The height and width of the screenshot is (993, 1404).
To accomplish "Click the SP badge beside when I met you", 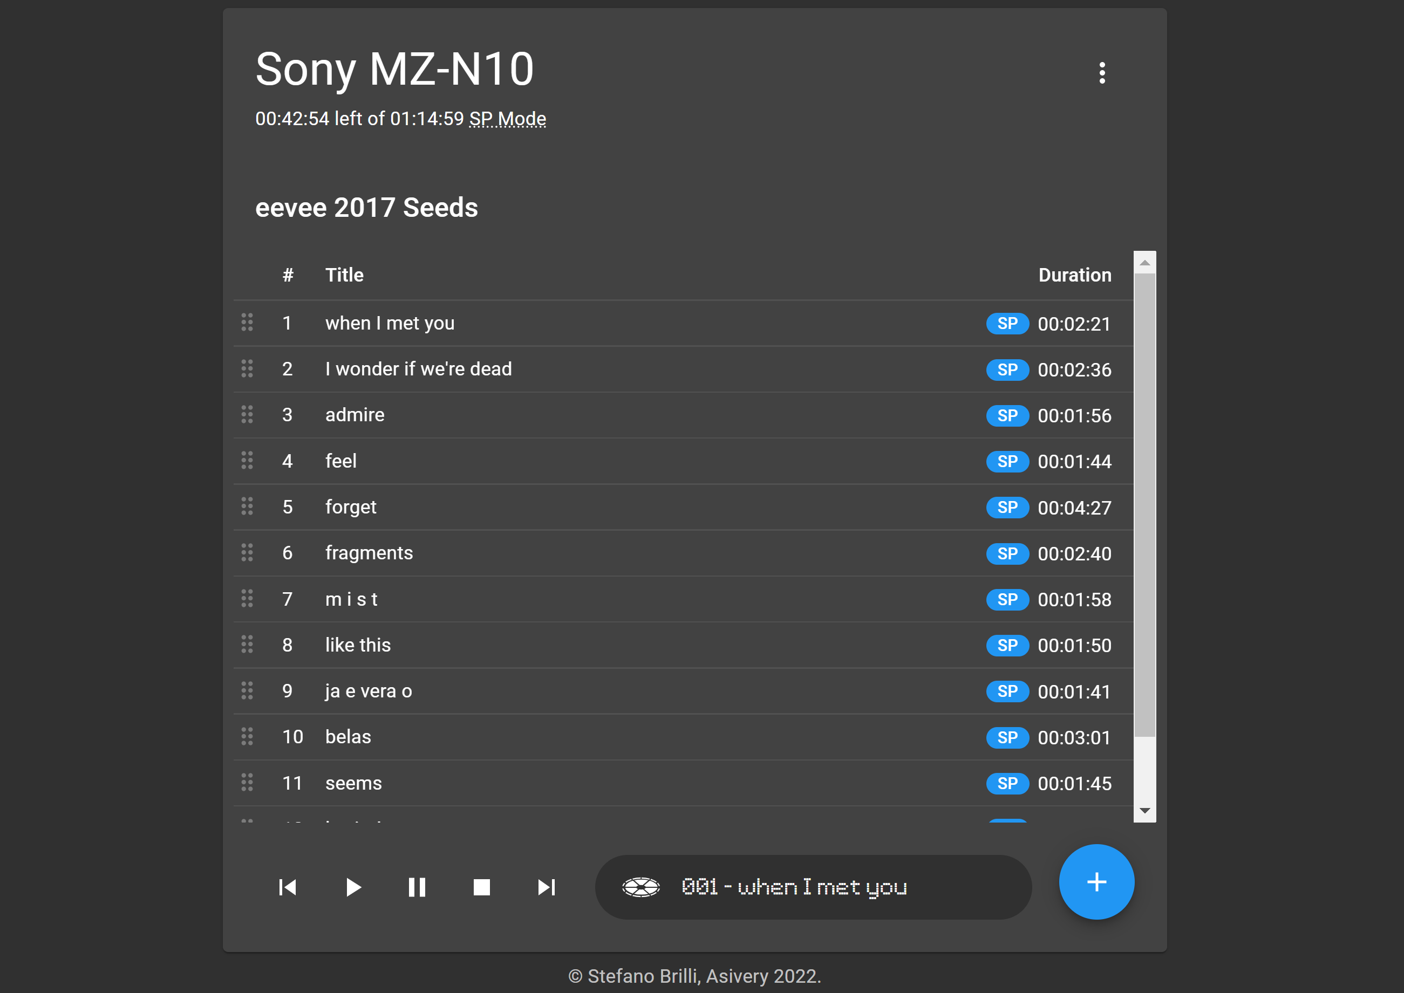I will tap(1007, 324).
